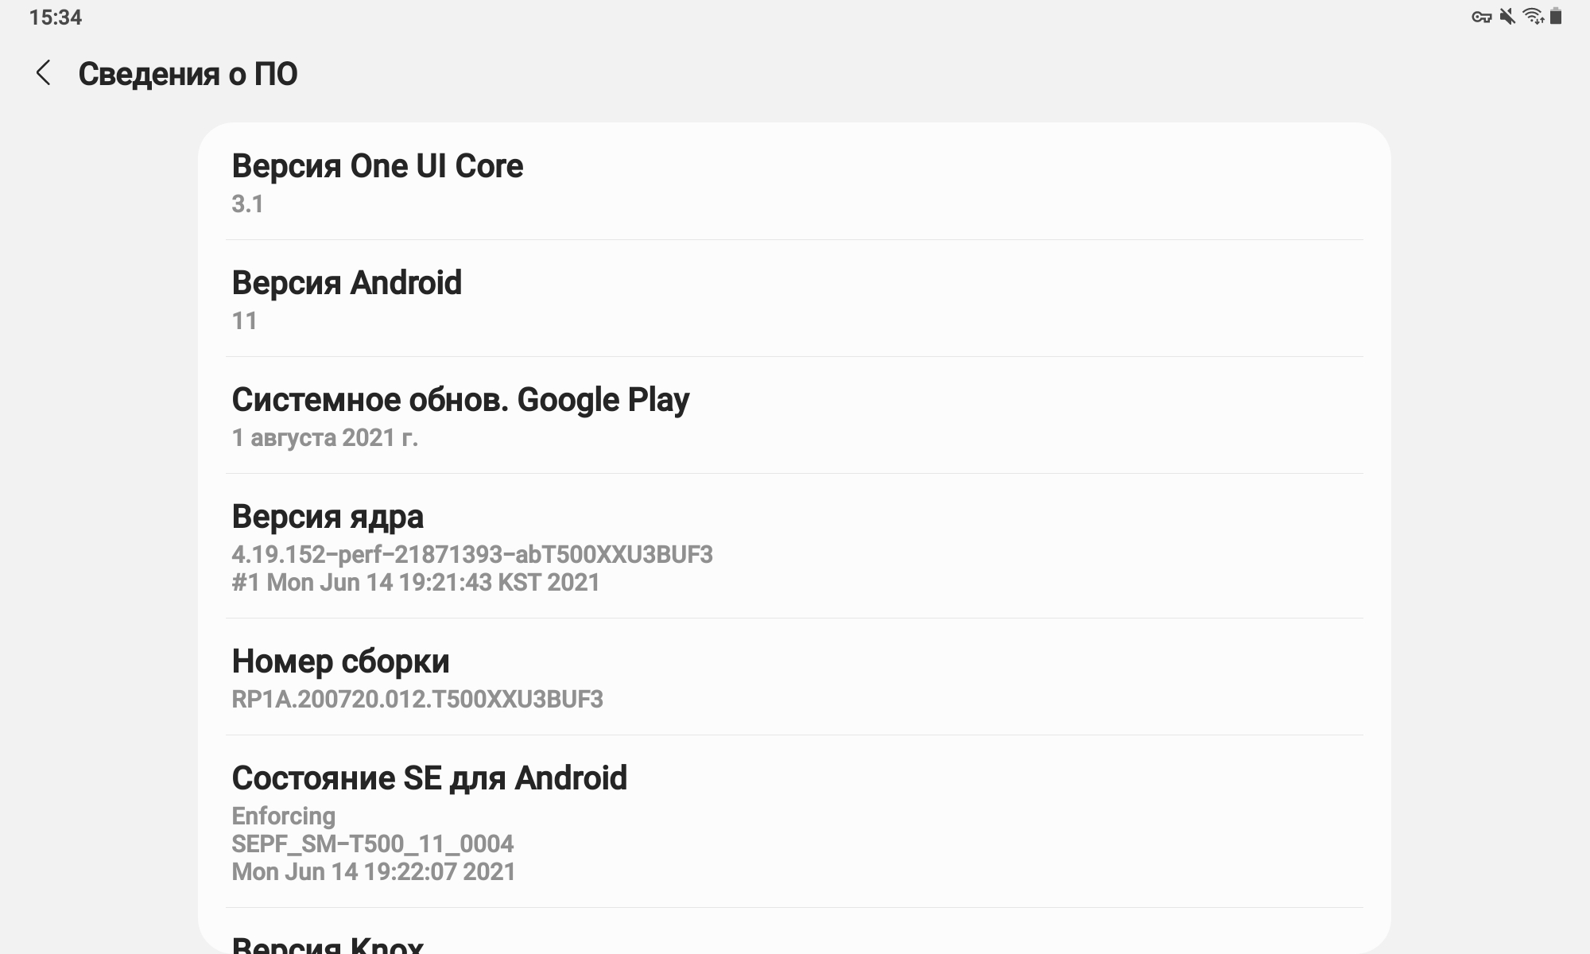The width and height of the screenshot is (1590, 954).
Task: Tap the Номер сборки item
Action: coord(794,677)
